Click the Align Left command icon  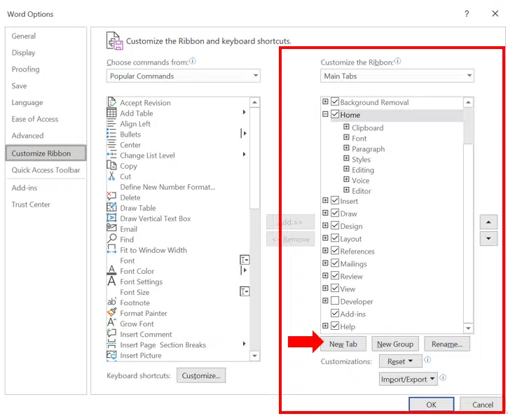111,123
